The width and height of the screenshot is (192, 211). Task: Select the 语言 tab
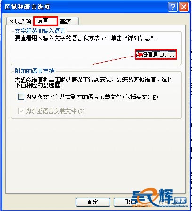click(x=46, y=21)
